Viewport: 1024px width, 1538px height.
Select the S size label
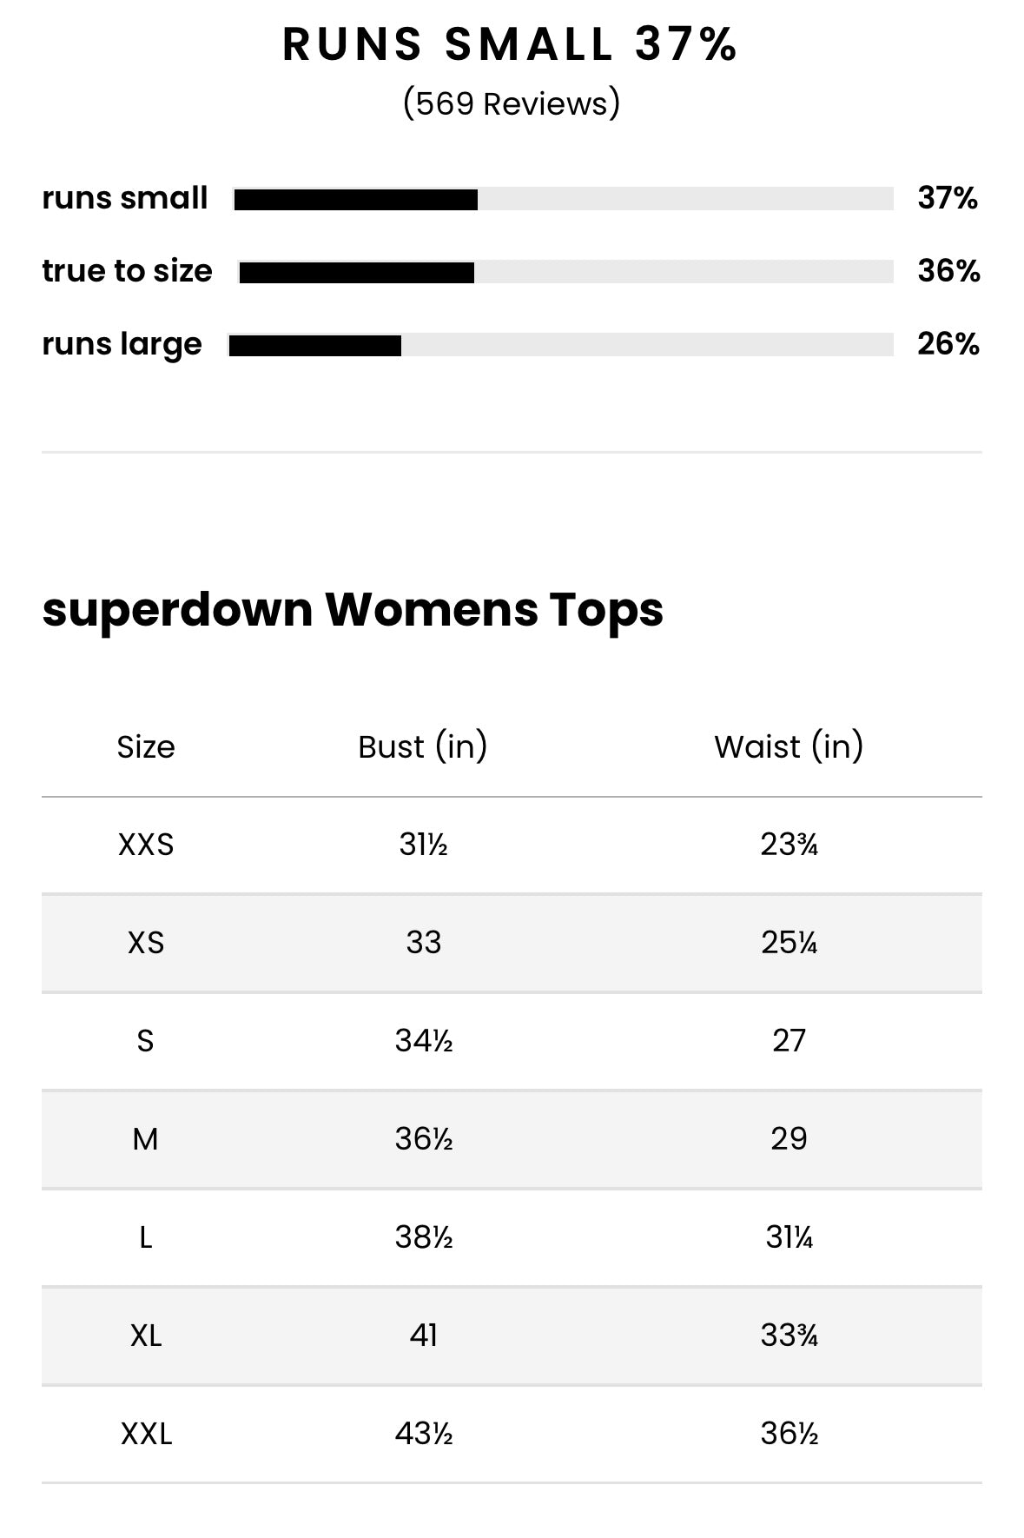pos(146,1041)
